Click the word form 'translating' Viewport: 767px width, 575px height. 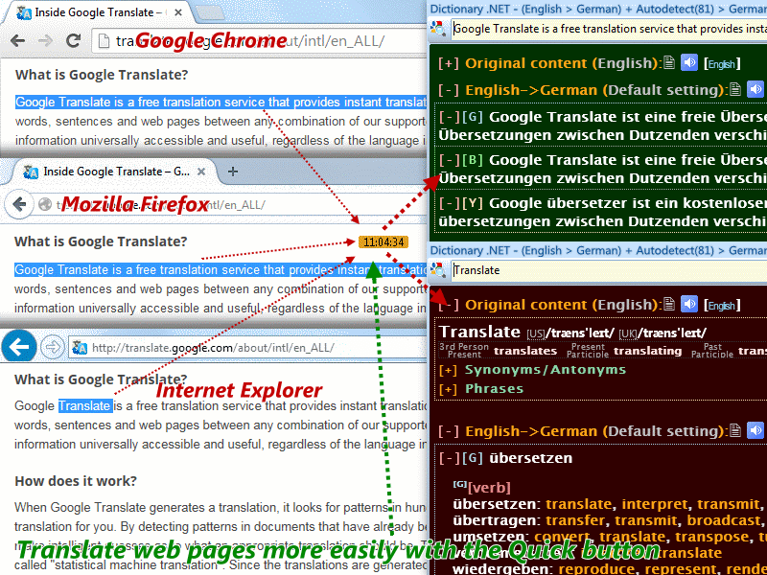[648, 351]
